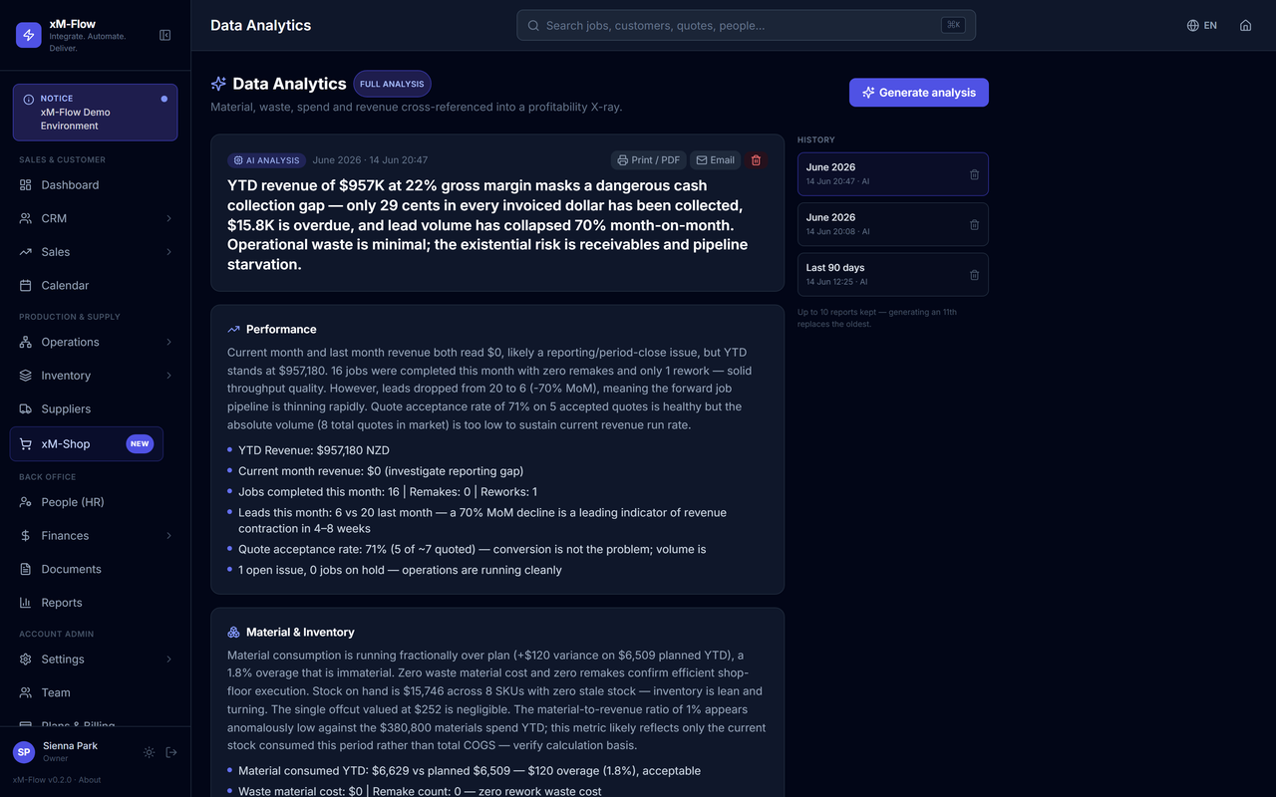Toggle light/dark theme with sun icon
This screenshot has height=797, width=1276.
pos(149,752)
